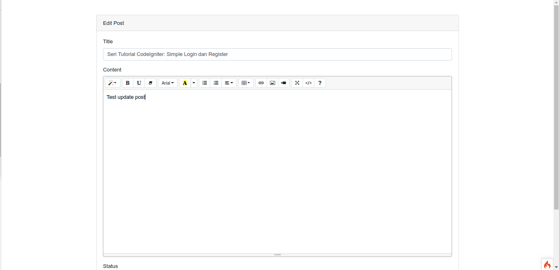
Task: Open the Arial font family dropdown
Action: click(x=167, y=83)
